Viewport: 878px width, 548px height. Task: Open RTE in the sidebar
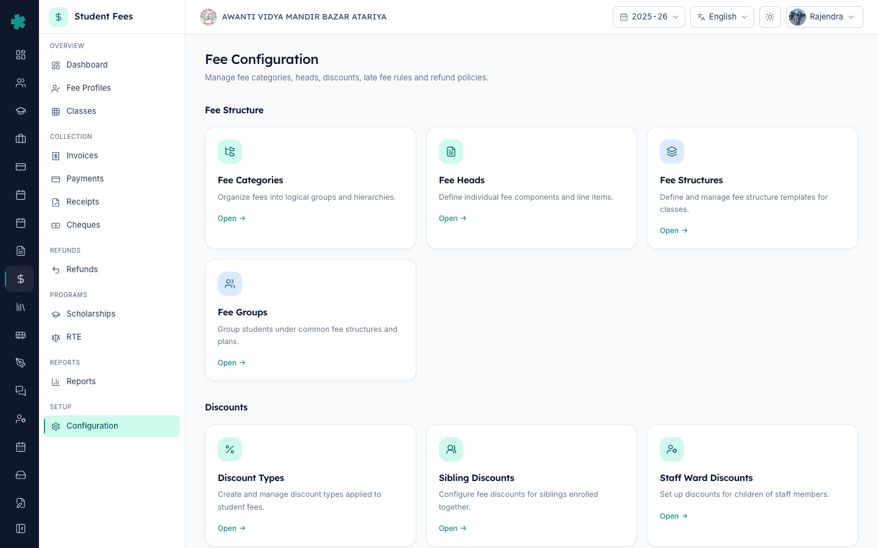point(112,337)
